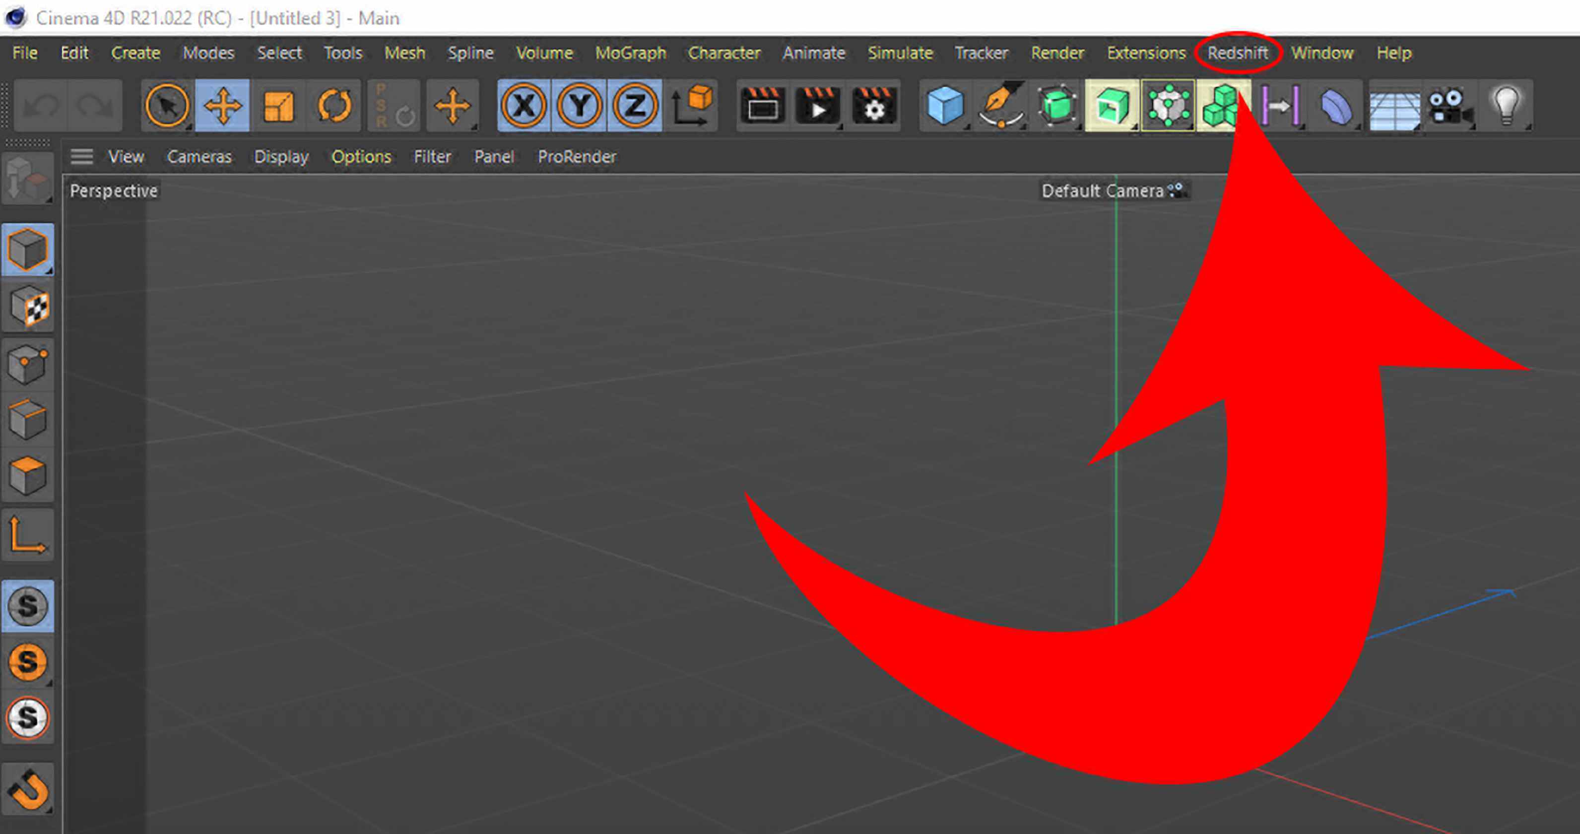Open the Default Camera selector
The width and height of the screenshot is (1580, 834).
[1110, 190]
